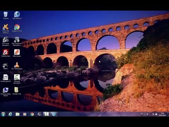Open the FR language indicator in the tray
Viewport: 169px width, 127px height.
point(142,114)
